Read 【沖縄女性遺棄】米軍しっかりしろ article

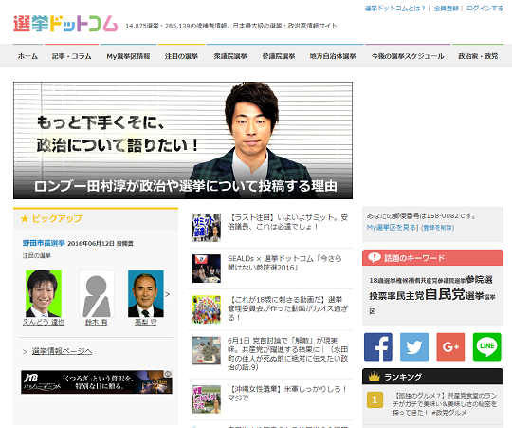click(x=287, y=394)
